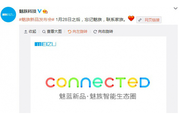The image size is (179, 119).
Task: Expand the post options chevron menu
Action: tap(175, 8)
